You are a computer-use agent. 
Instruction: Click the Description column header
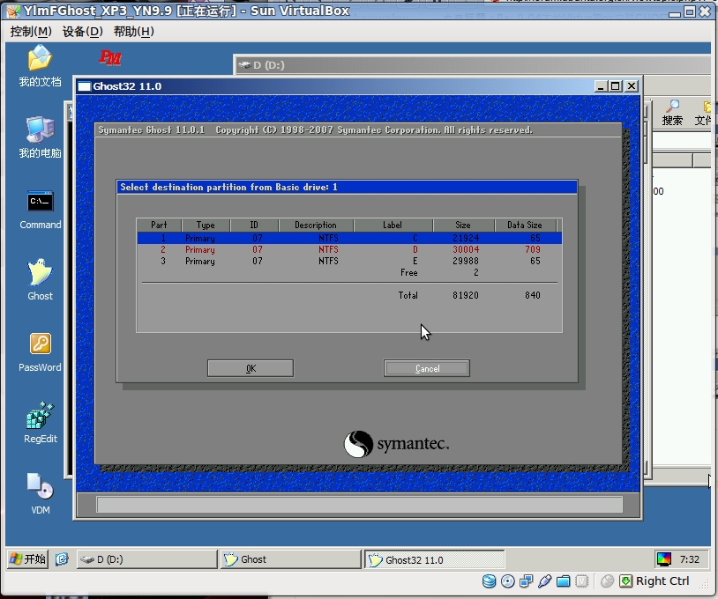click(x=316, y=225)
